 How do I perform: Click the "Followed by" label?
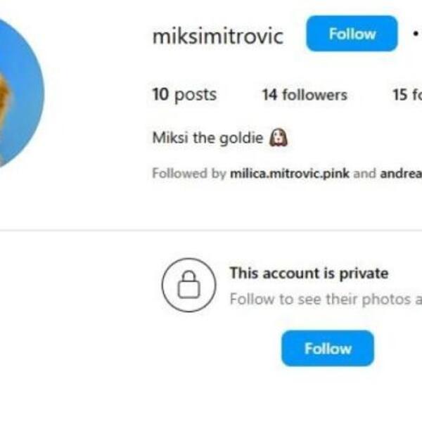point(189,174)
